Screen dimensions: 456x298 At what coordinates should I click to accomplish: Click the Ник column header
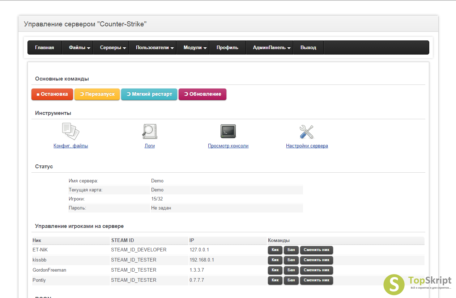(37, 241)
